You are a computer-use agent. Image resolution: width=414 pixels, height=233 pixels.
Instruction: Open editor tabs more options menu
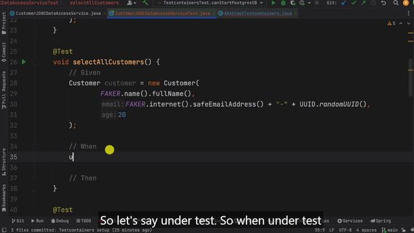[x=408, y=13]
